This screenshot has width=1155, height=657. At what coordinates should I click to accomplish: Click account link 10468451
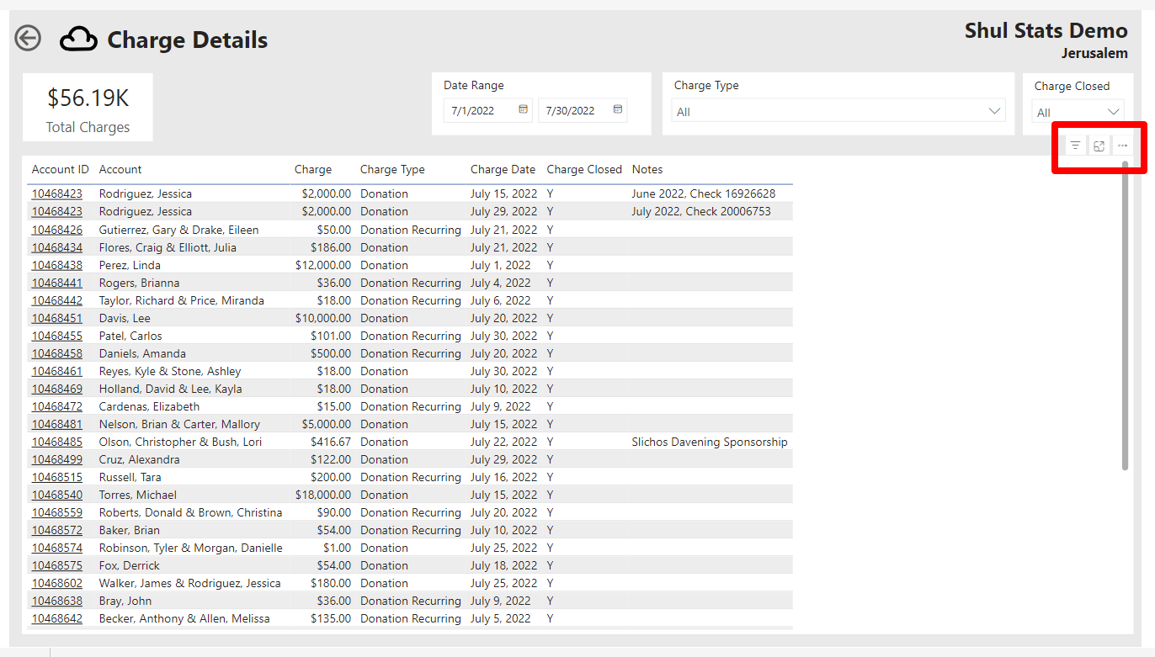[56, 317]
